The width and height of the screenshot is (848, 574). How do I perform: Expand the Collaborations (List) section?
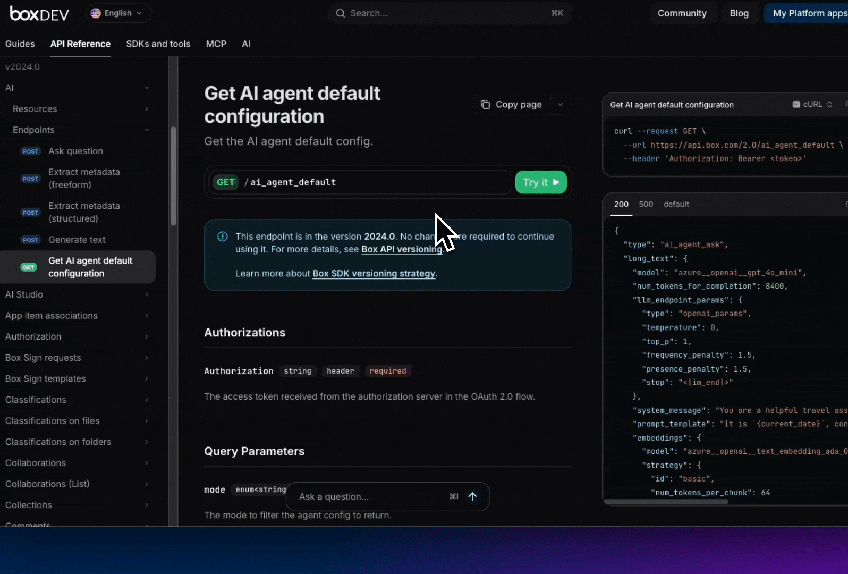pos(78,484)
